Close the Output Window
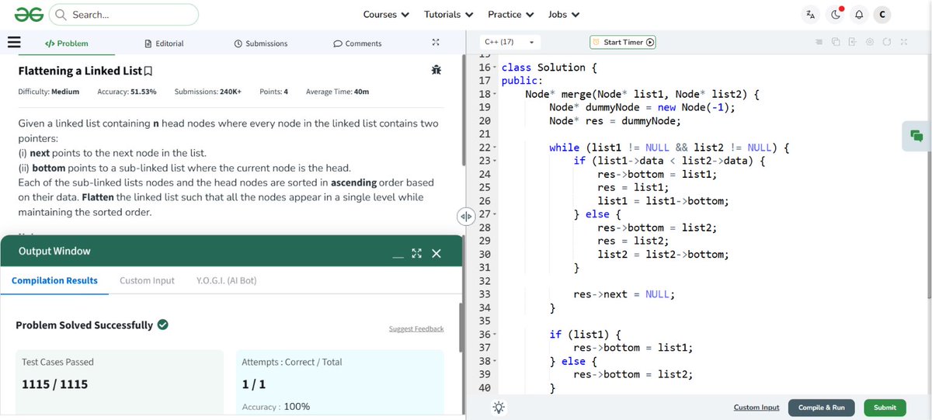Screen dimensions: 932x420 pos(436,253)
